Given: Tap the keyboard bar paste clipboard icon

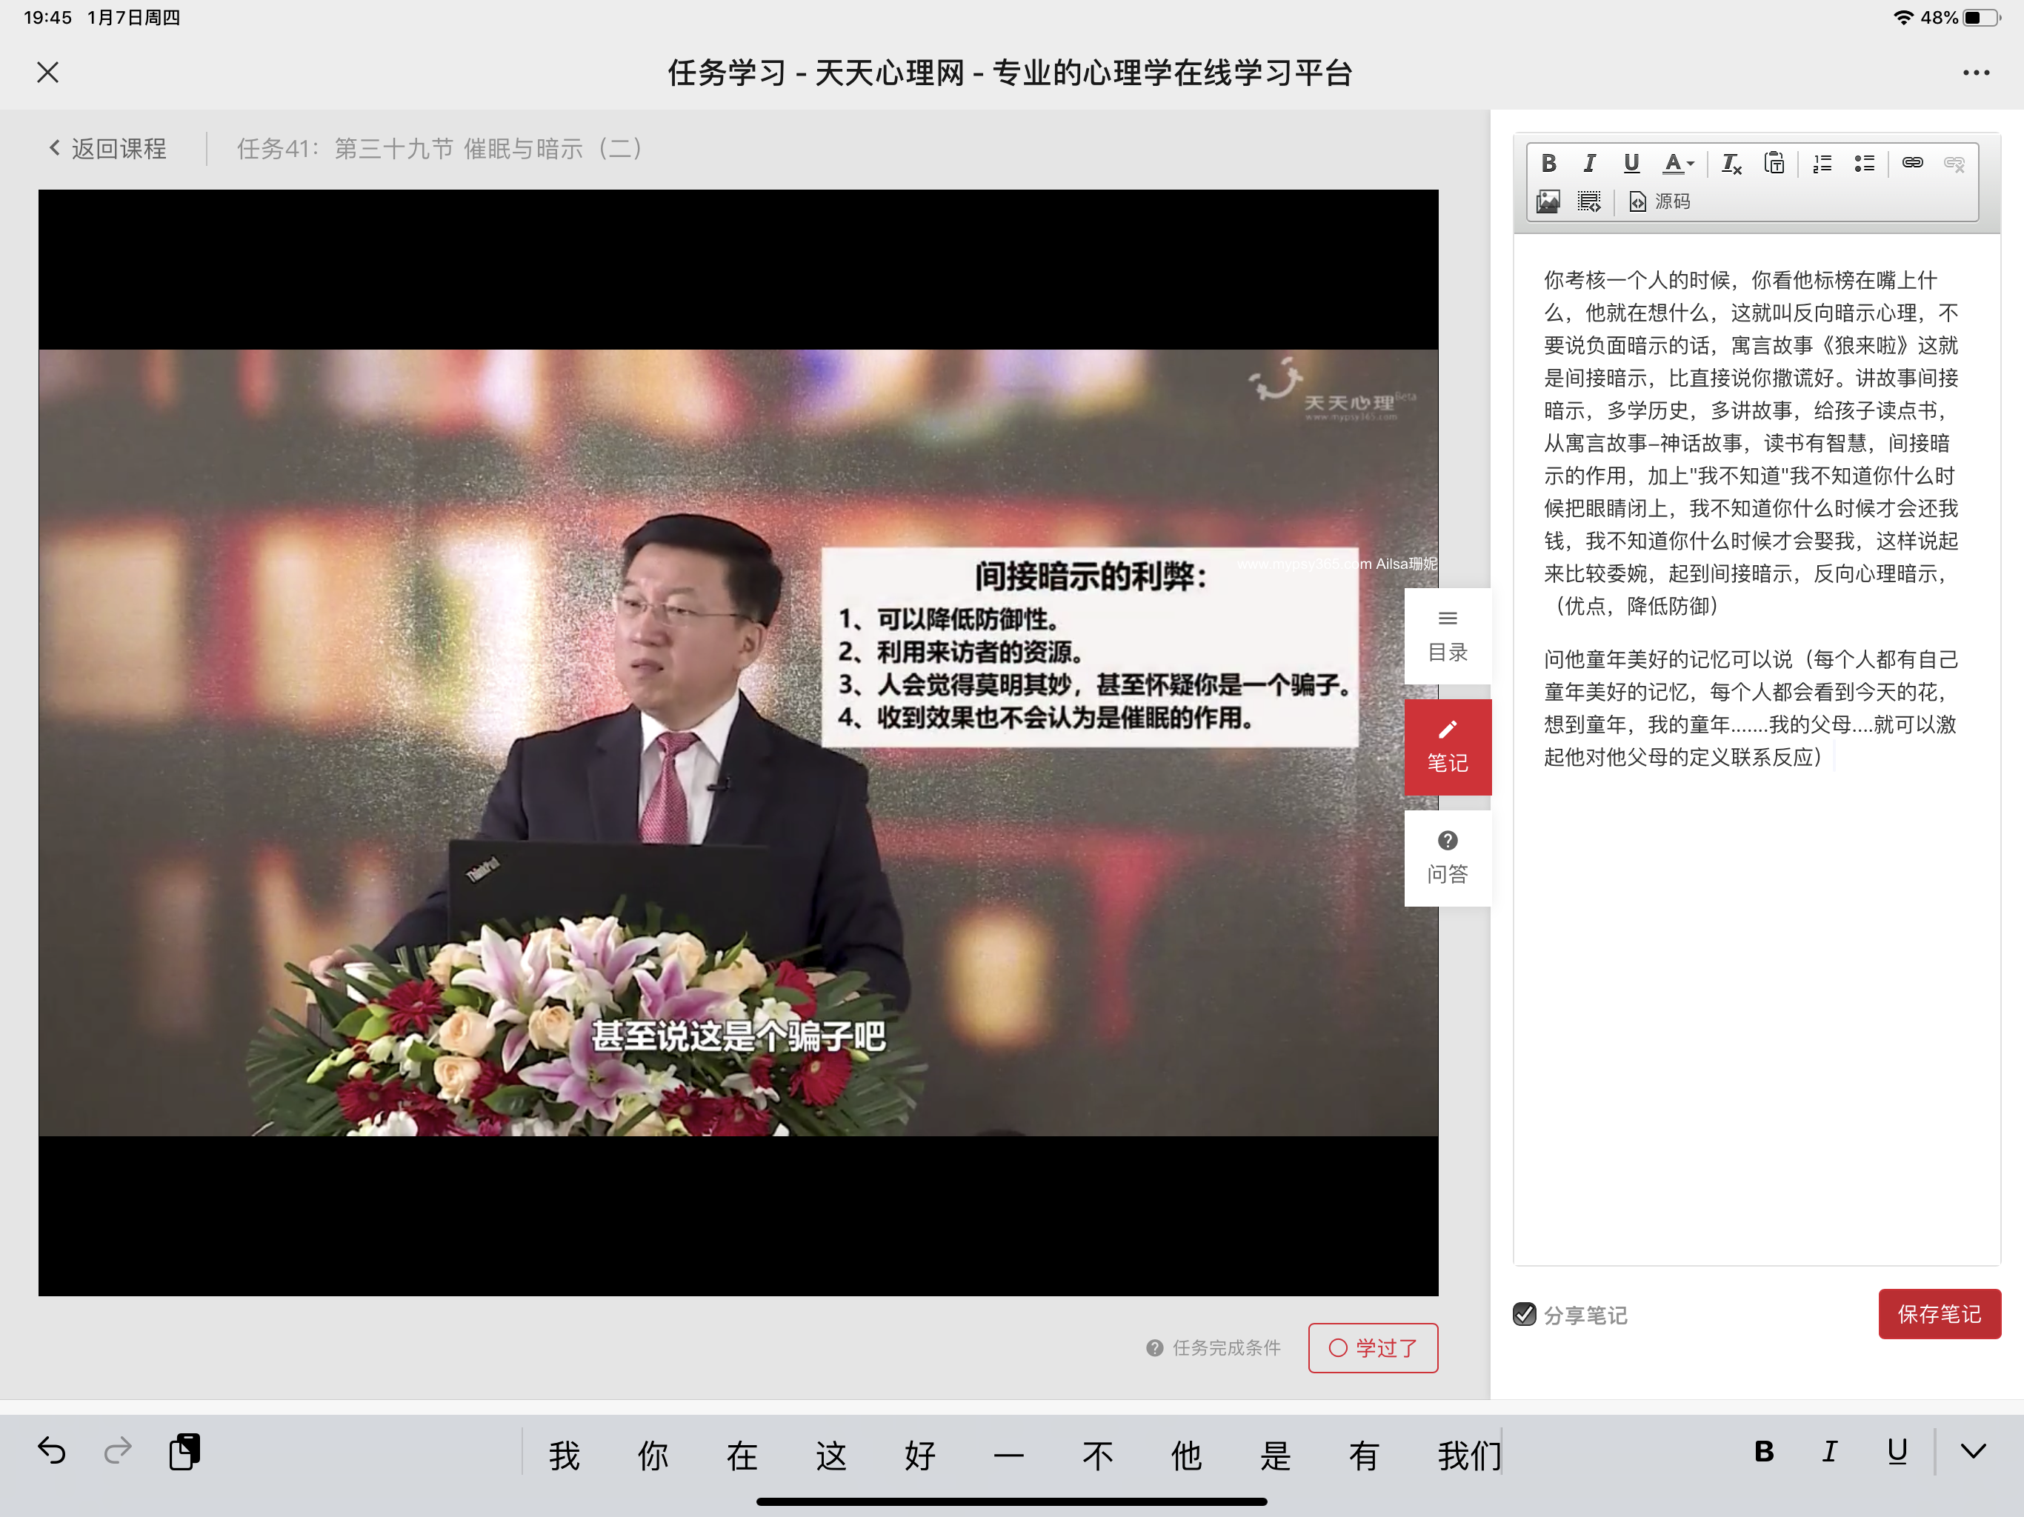Looking at the screenshot, I should (x=184, y=1451).
